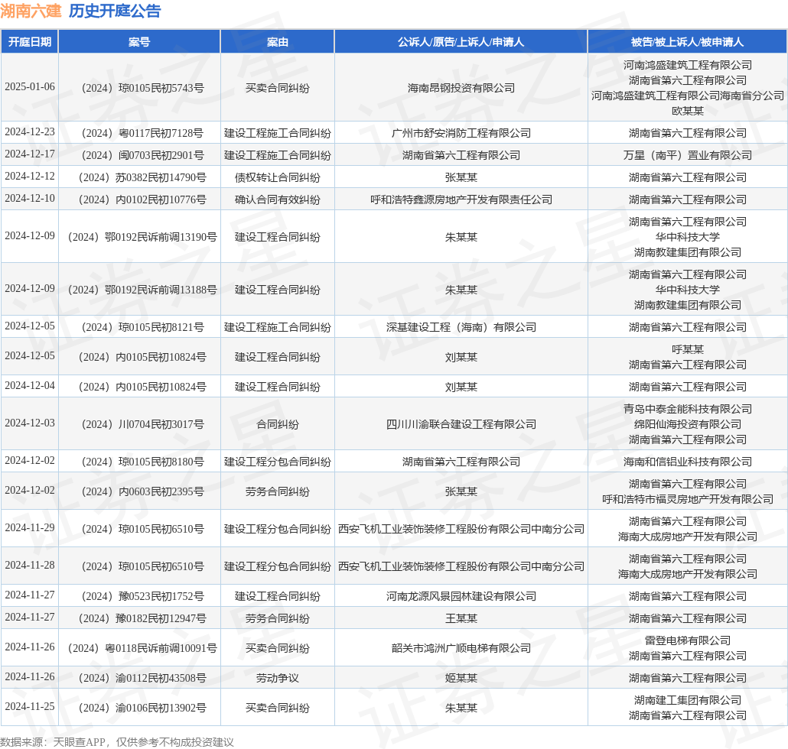The image size is (788, 749).
Task: Click defendant 绵阳仙海投资有限公司
Action: click(688, 424)
